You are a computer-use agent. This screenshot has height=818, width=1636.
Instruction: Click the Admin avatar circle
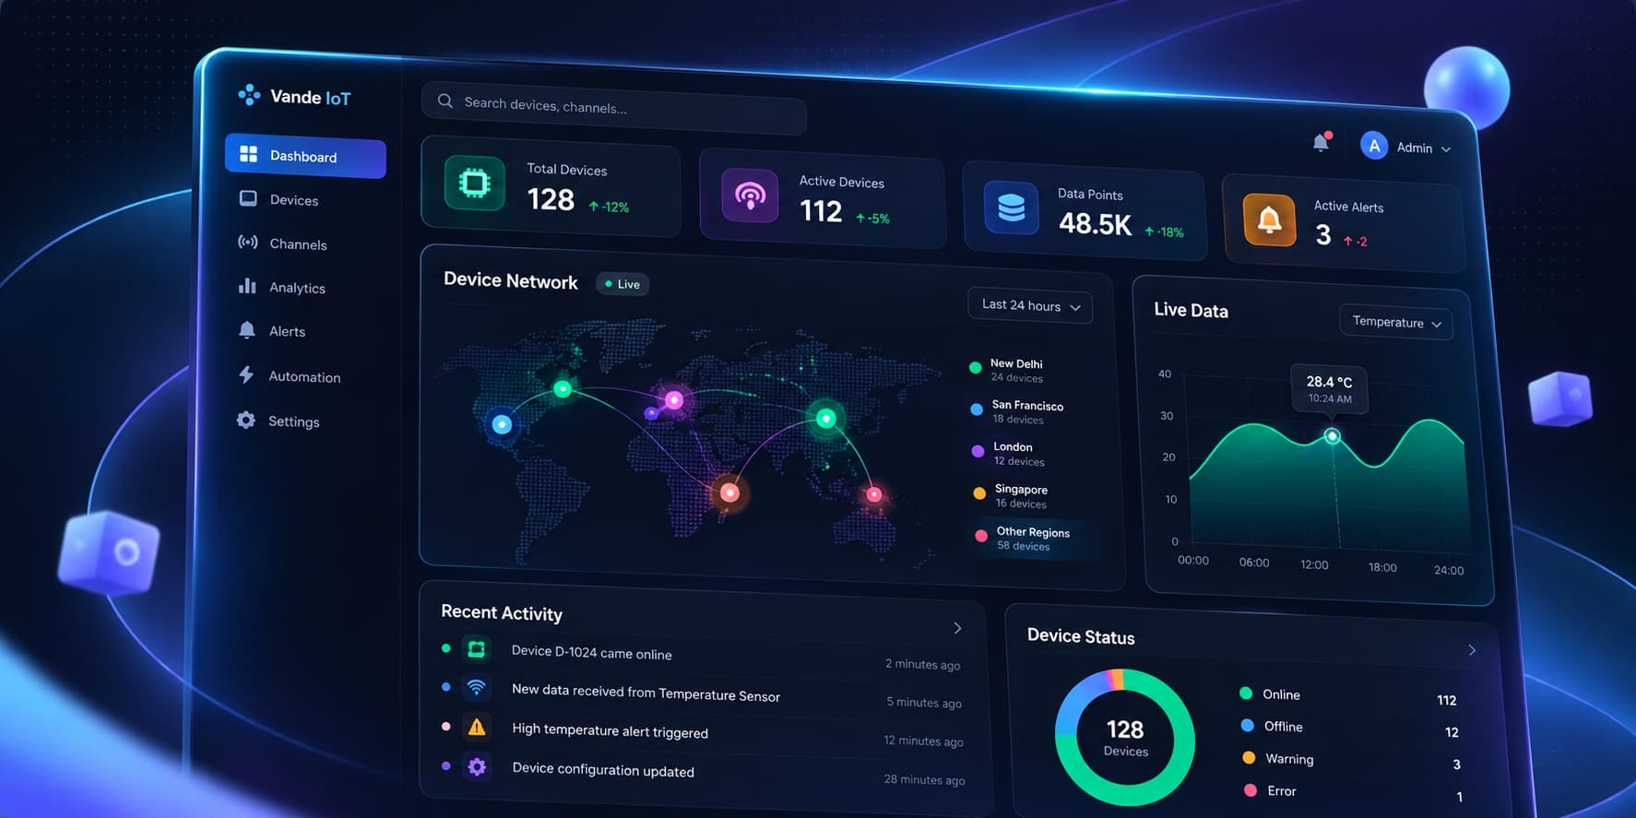(x=1374, y=145)
